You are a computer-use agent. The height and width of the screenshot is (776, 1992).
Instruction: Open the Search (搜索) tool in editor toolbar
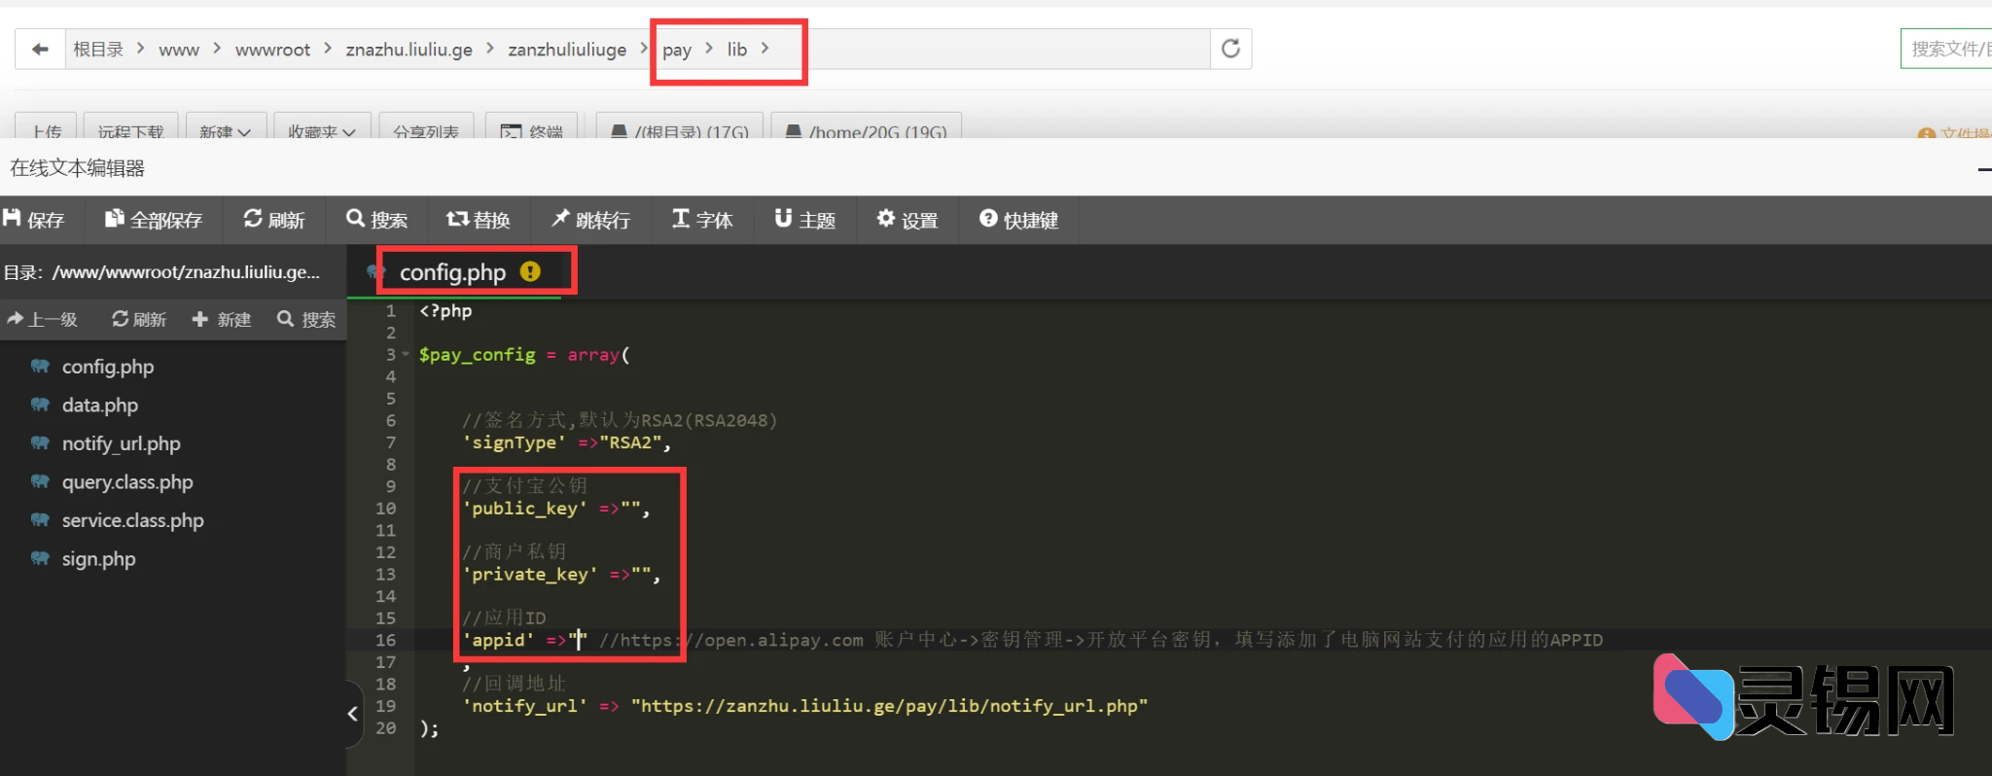point(377,220)
